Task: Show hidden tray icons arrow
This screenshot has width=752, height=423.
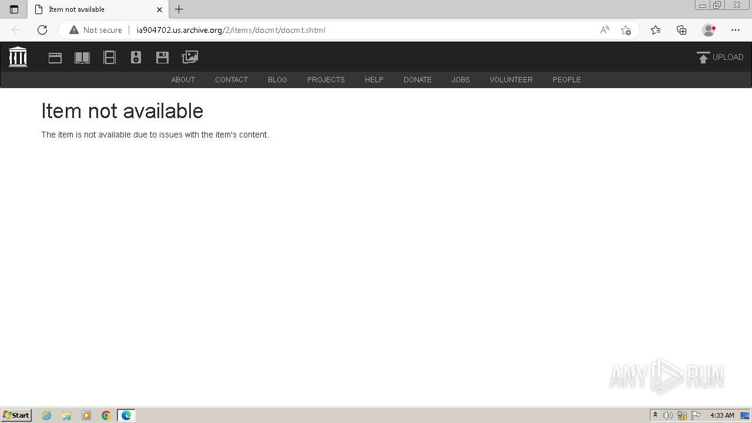Action: (655, 415)
